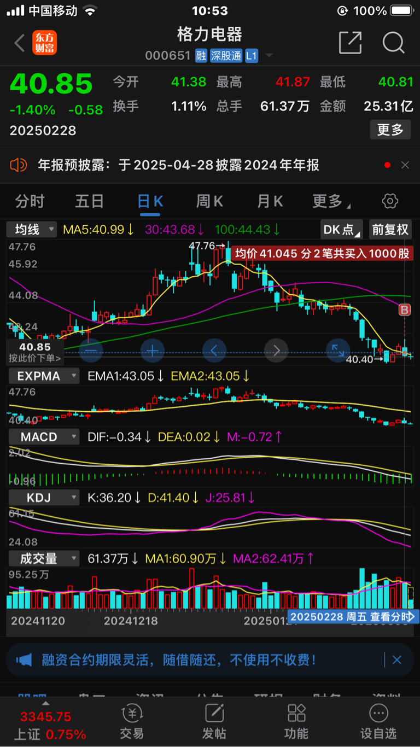
Task: Switch to 五日 tab
Action: click(x=90, y=201)
